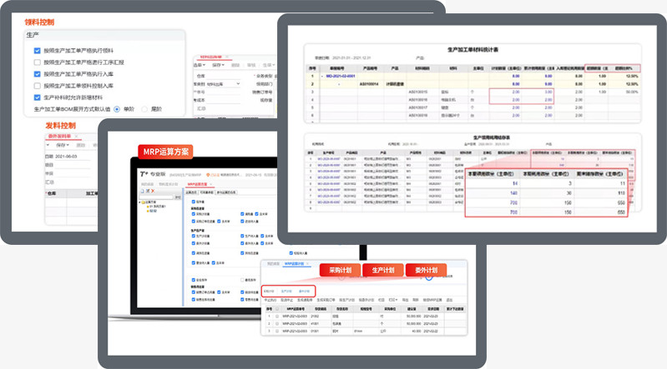667x369 pixels.
Task: Choose the 尾阶 radio option
Action: click(x=146, y=108)
